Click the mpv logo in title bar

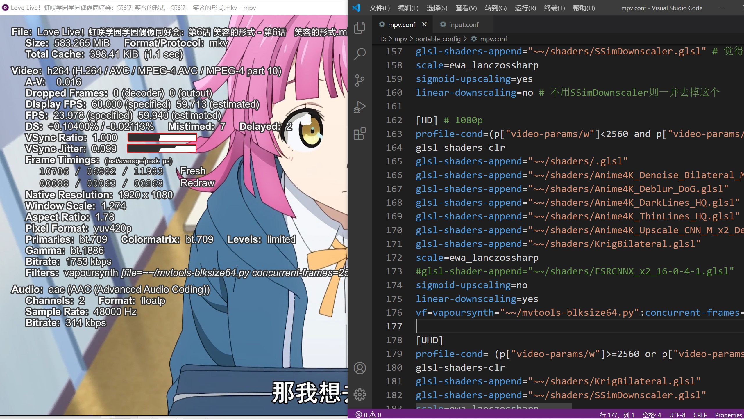5,8
